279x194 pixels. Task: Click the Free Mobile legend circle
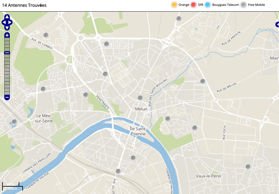pyautogui.click(x=243, y=5)
